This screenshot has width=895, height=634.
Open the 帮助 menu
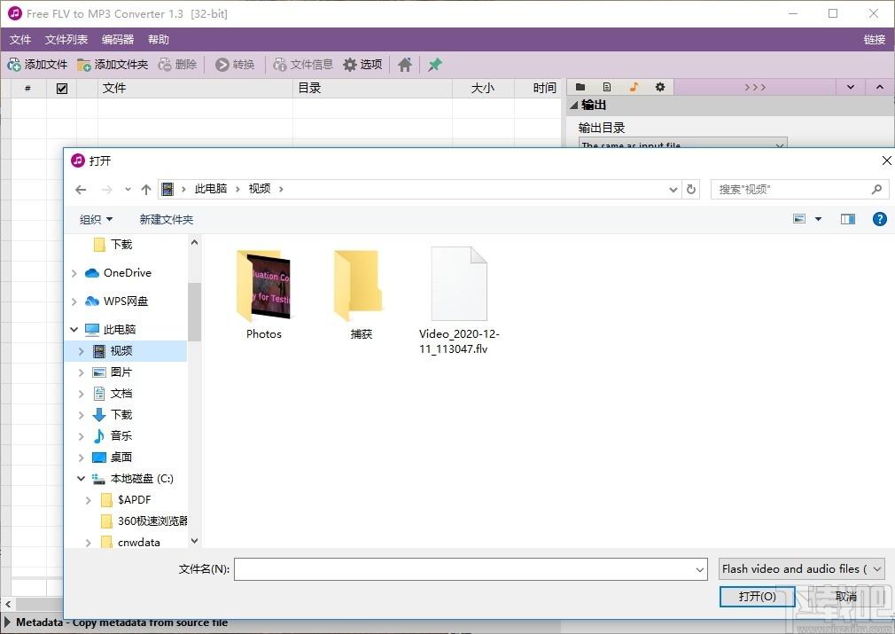click(158, 39)
